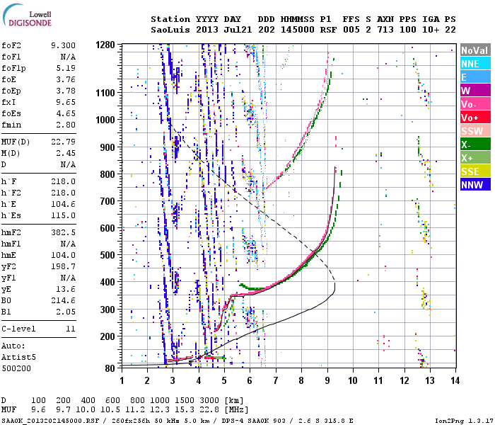Select the X+ light green legend swatch
This screenshot has height=425, width=495.
tap(475, 158)
